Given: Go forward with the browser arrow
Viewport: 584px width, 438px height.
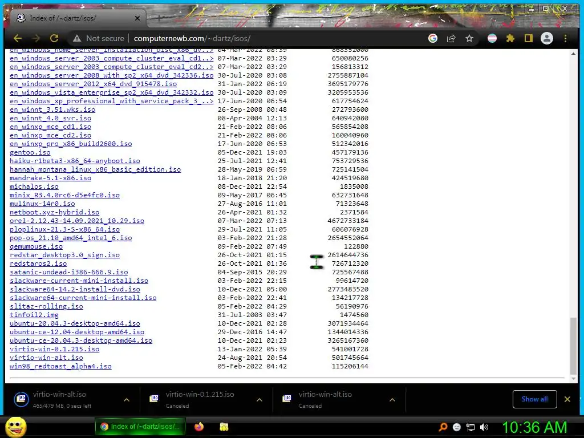Looking at the screenshot, I should point(36,38).
